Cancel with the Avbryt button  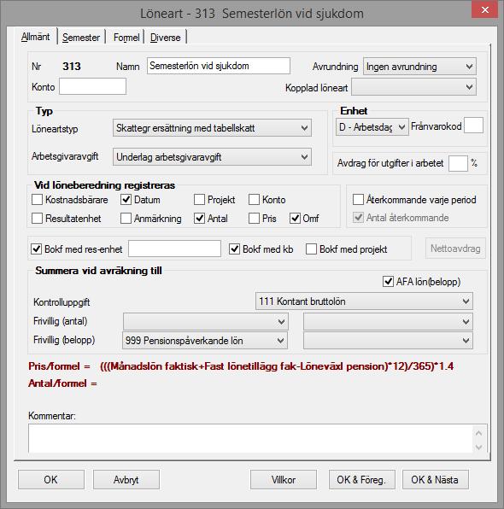click(126, 479)
